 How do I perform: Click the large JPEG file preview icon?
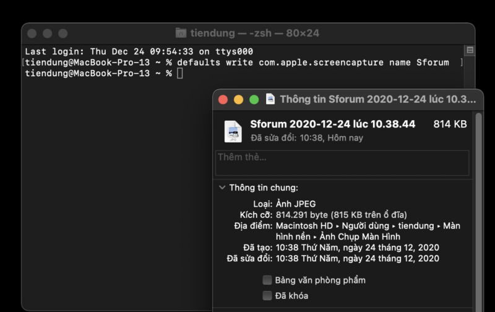233,131
